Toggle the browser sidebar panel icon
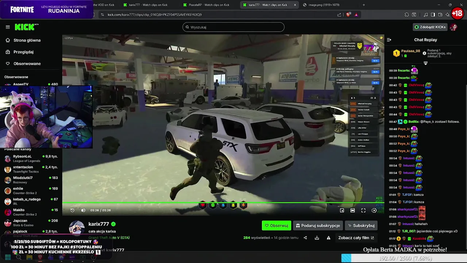The width and height of the screenshot is (467, 263). click(x=433, y=15)
